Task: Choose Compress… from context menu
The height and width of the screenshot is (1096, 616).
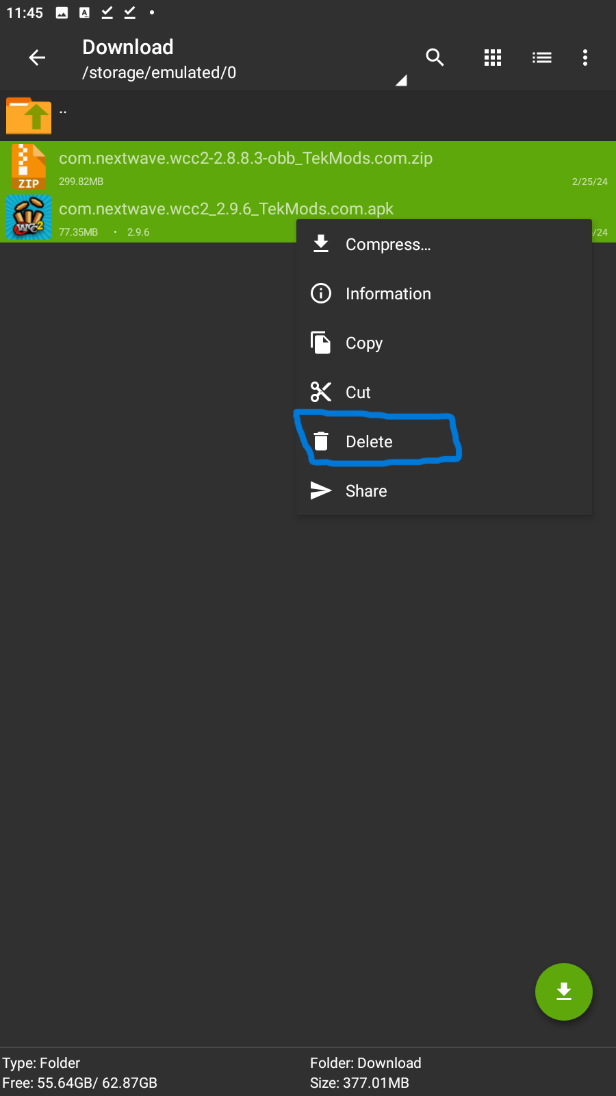Action: [x=387, y=245]
